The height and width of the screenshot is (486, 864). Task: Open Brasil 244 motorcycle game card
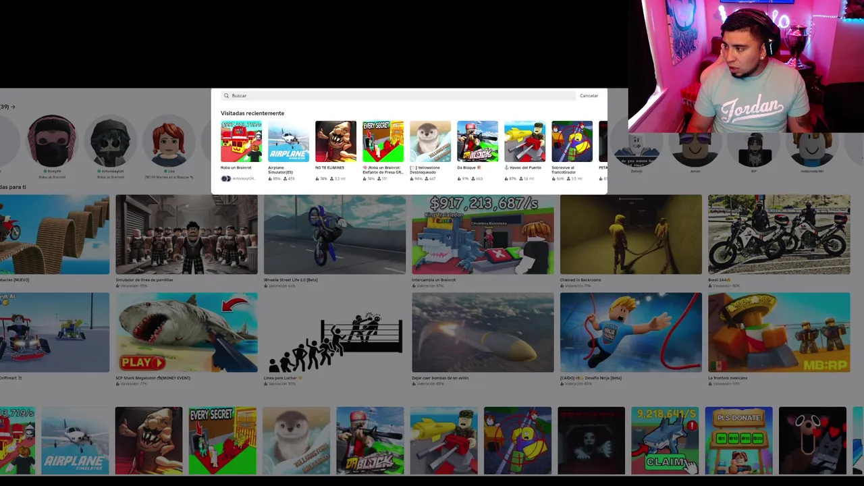(x=779, y=235)
